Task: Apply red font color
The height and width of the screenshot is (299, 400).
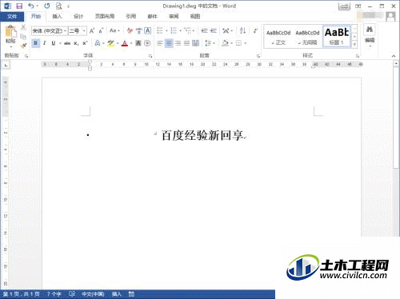Action: click(125, 43)
